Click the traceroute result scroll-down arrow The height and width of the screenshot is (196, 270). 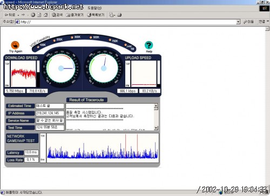(156, 128)
